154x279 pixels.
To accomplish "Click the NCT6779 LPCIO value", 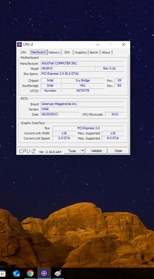I will 83,91.
